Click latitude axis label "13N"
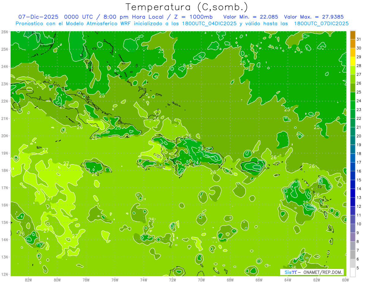 (5, 257)
